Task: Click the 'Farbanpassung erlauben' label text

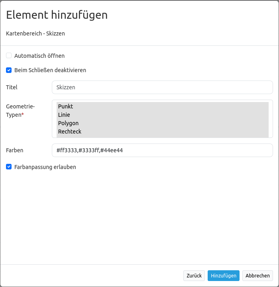Action: [45, 167]
